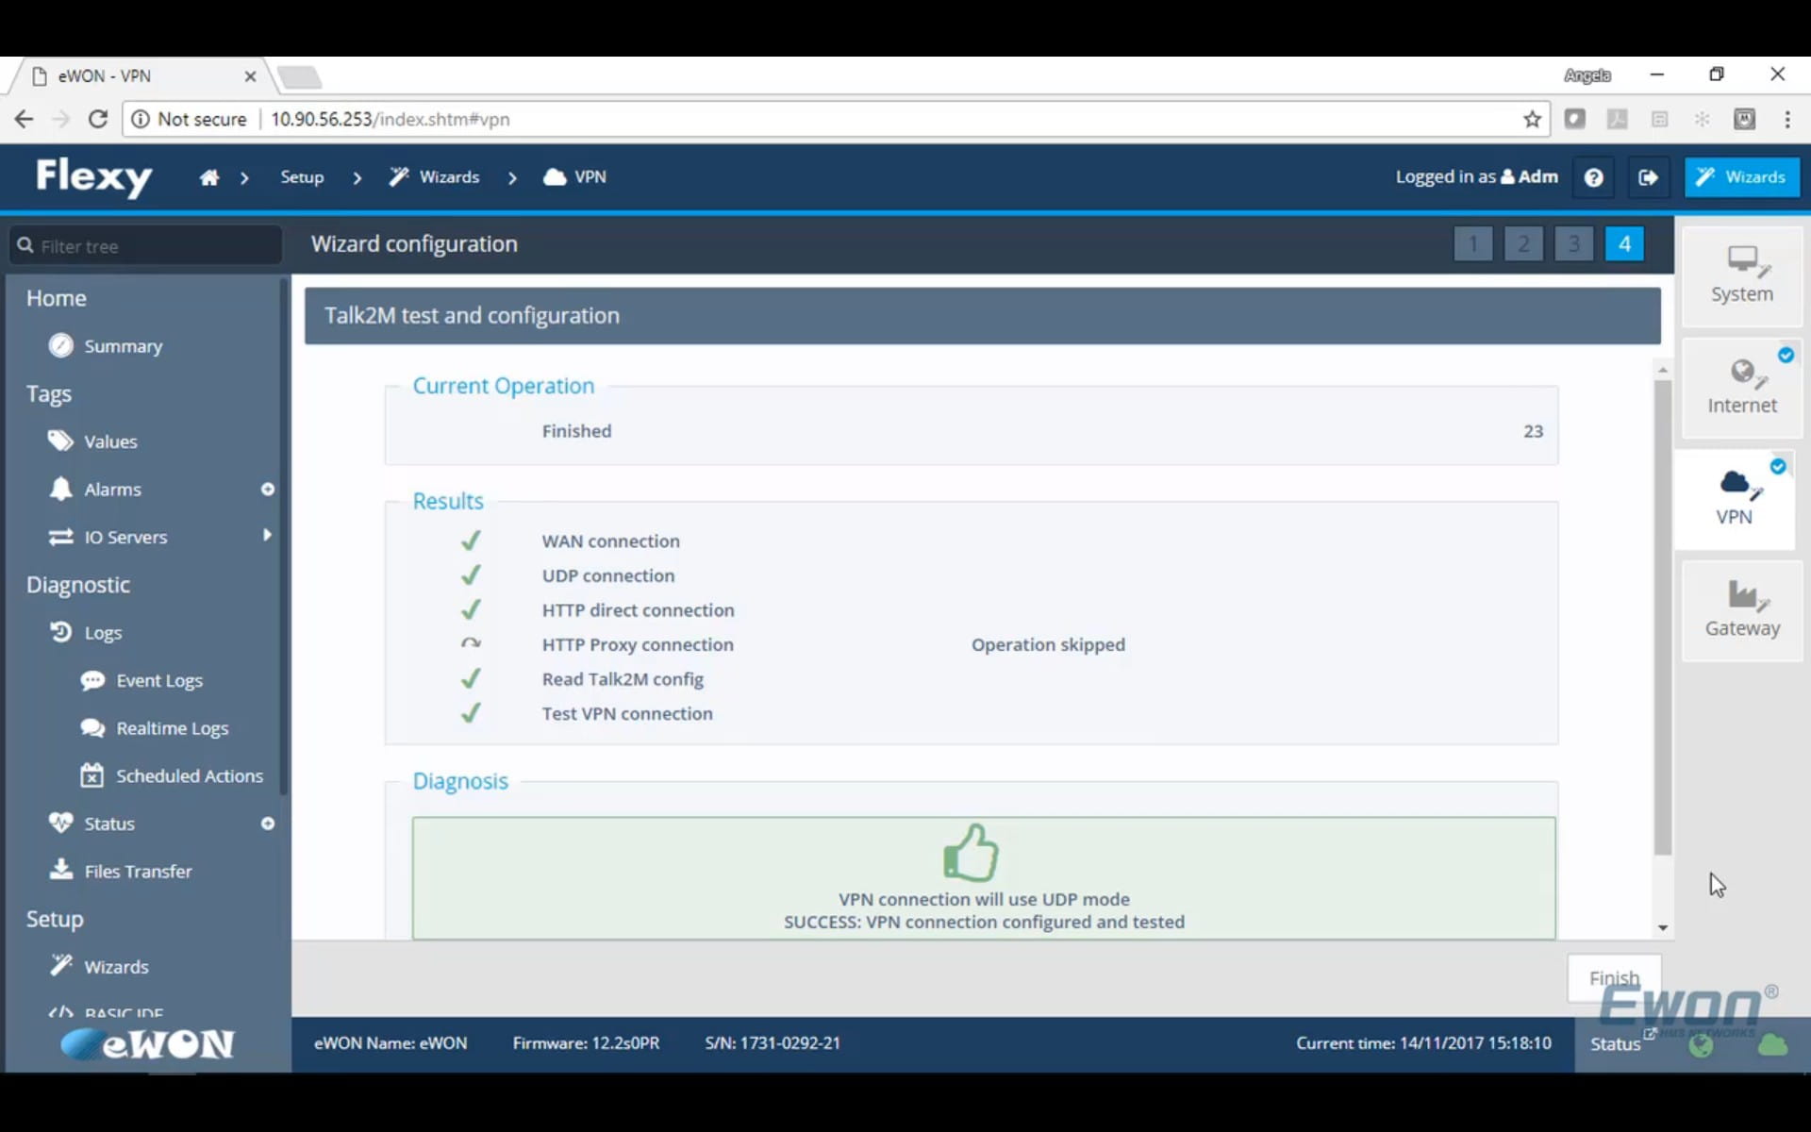Click the address bar URL
Image resolution: width=1811 pixels, height=1132 pixels.
pos(390,119)
